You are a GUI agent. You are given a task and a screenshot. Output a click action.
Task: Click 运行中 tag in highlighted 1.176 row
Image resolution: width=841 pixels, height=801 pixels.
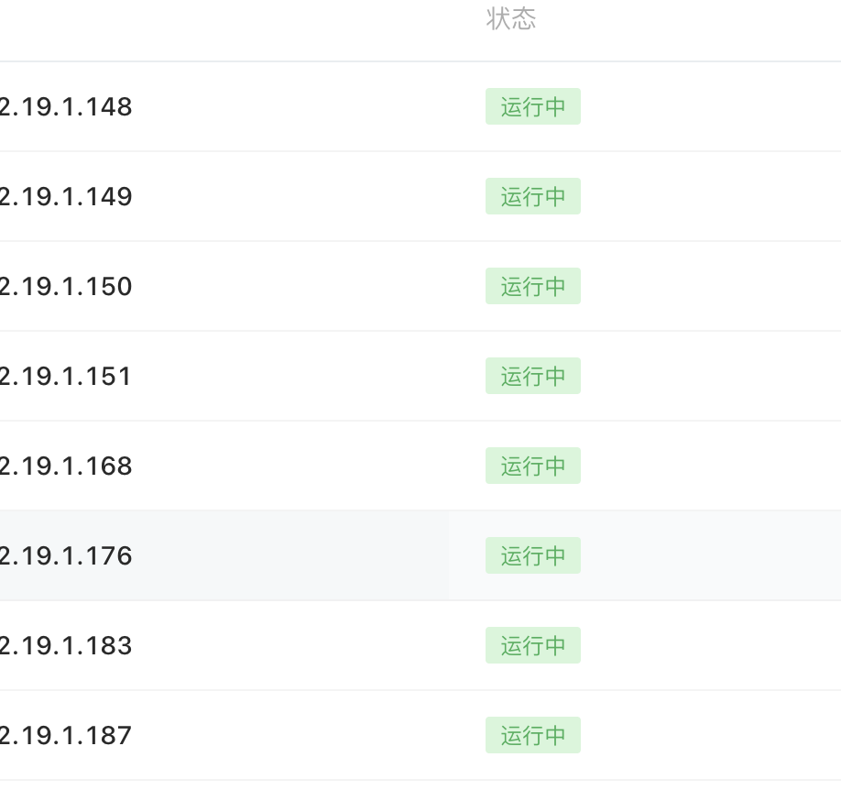[x=532, y=556]
